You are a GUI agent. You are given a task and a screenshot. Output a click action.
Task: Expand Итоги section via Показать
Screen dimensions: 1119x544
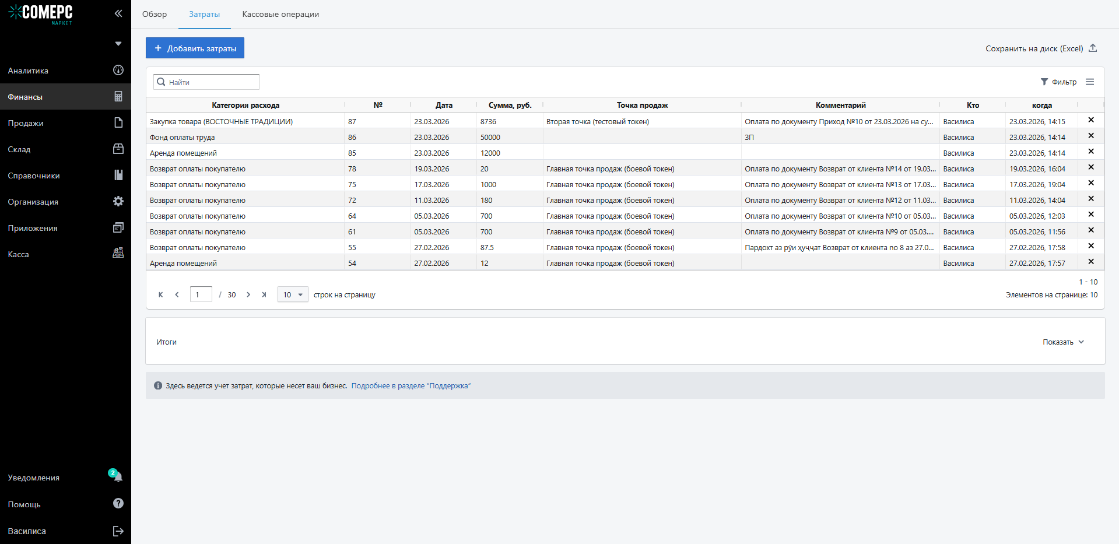pos(1063,342)
